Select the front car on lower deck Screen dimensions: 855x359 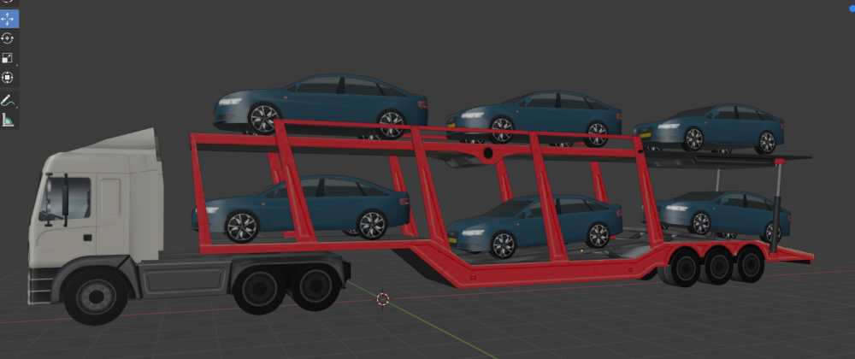click(x=308, y=205)
